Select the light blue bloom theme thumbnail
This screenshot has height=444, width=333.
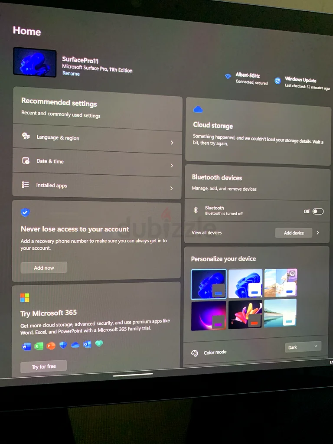pyautogui.click(x=245, y=284)
